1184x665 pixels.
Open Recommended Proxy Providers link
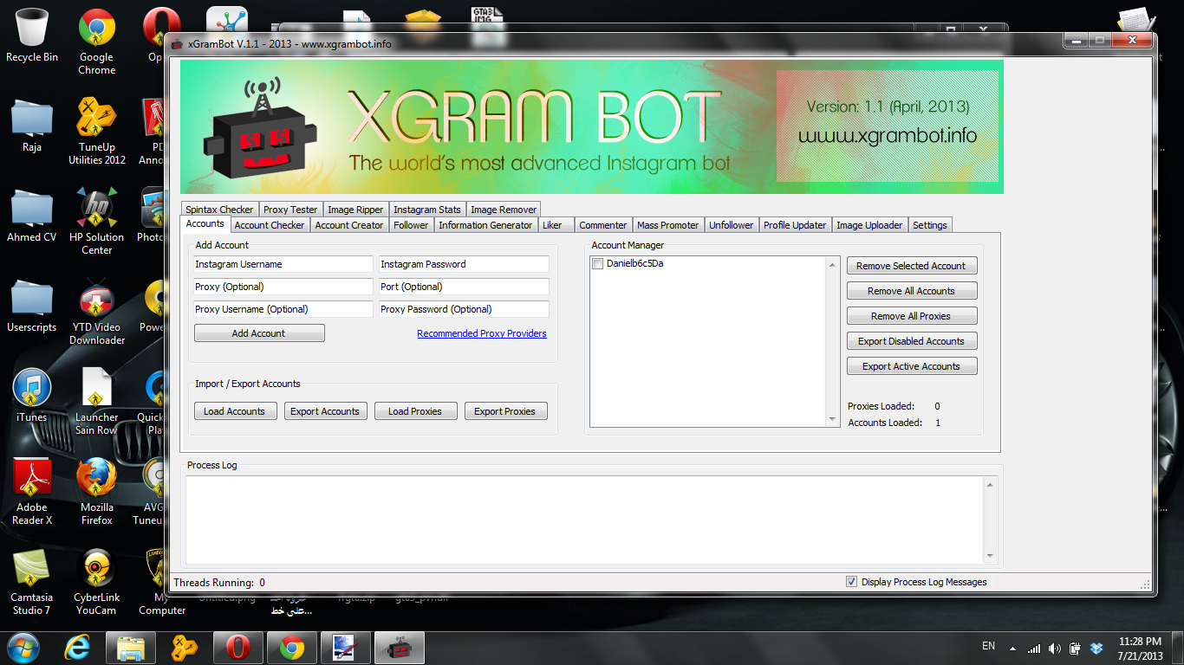pos(482,333)
